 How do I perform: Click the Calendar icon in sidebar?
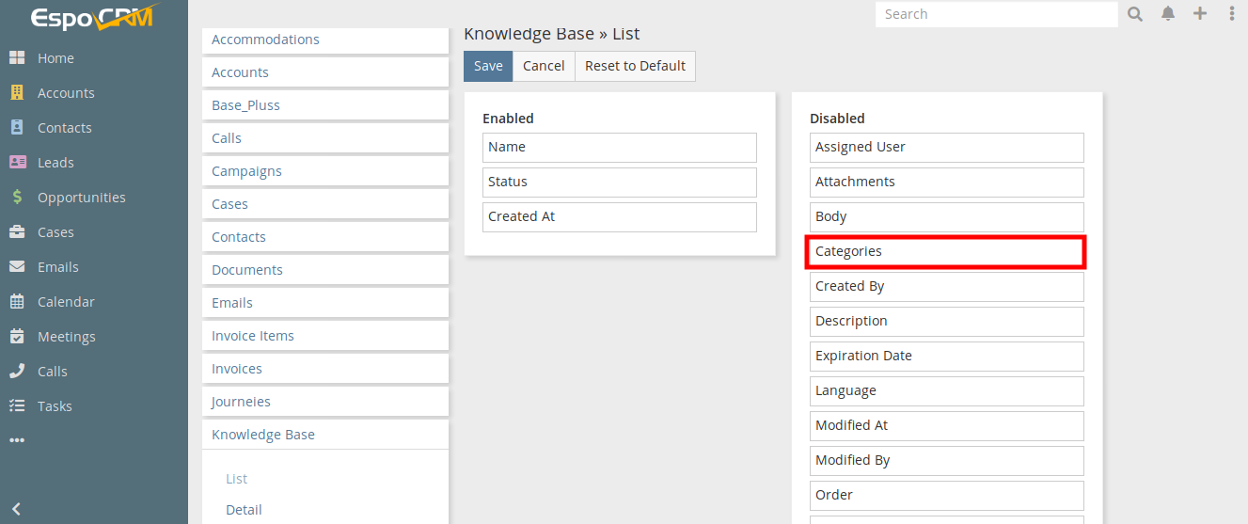coord(17,302)
